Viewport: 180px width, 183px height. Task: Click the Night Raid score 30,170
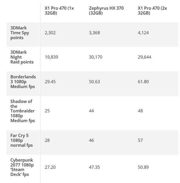pyautogui.click(x=96, y=57)
